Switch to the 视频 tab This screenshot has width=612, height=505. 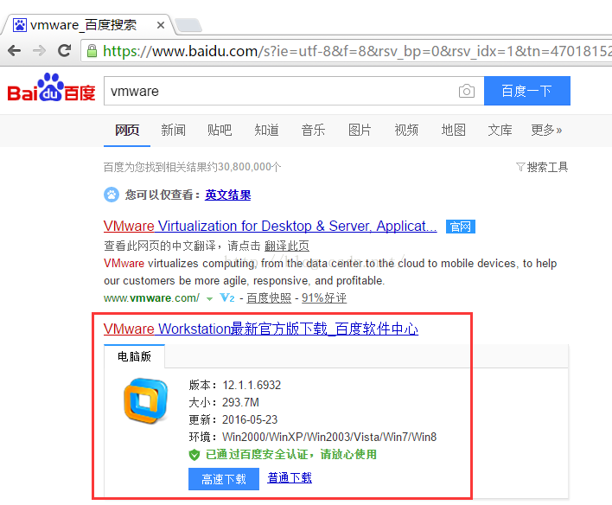click(406, 130)
